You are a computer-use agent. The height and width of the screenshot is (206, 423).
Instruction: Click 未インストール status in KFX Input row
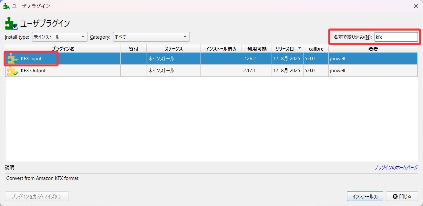(161, 59)
